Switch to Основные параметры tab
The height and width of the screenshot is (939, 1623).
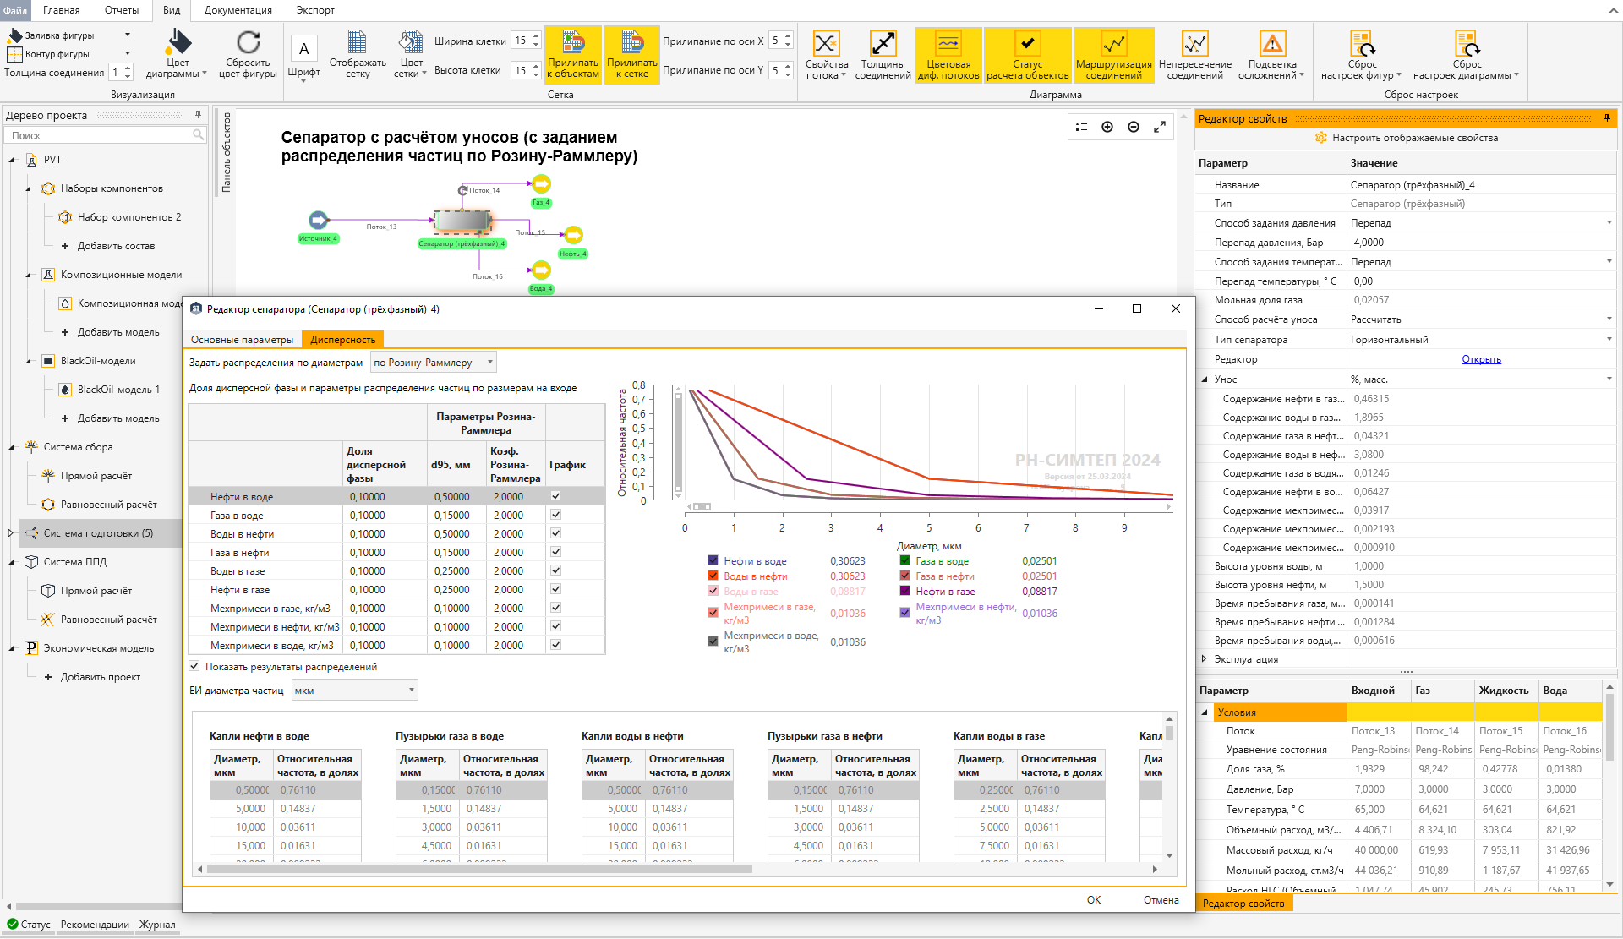coord(242,340)
